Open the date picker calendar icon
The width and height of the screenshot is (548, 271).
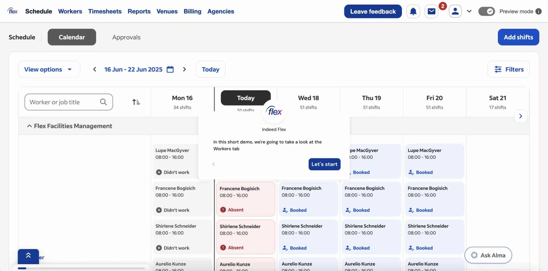(x=170, y=69)
